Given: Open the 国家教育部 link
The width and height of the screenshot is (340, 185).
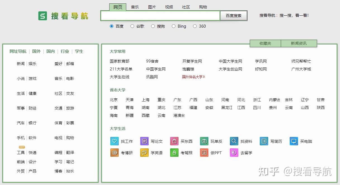Looking at the screenshot, I should [120, 61].
